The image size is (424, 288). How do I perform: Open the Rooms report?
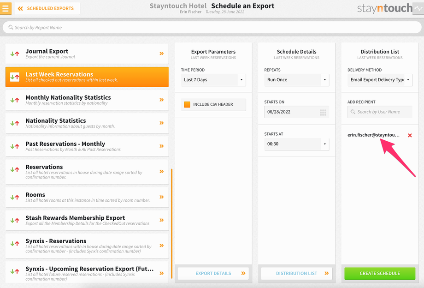coord(87,197)
